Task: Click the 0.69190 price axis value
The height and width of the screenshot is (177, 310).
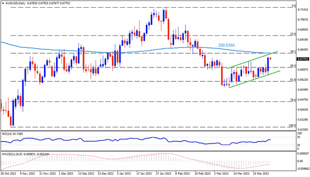Action: point(303,40)
